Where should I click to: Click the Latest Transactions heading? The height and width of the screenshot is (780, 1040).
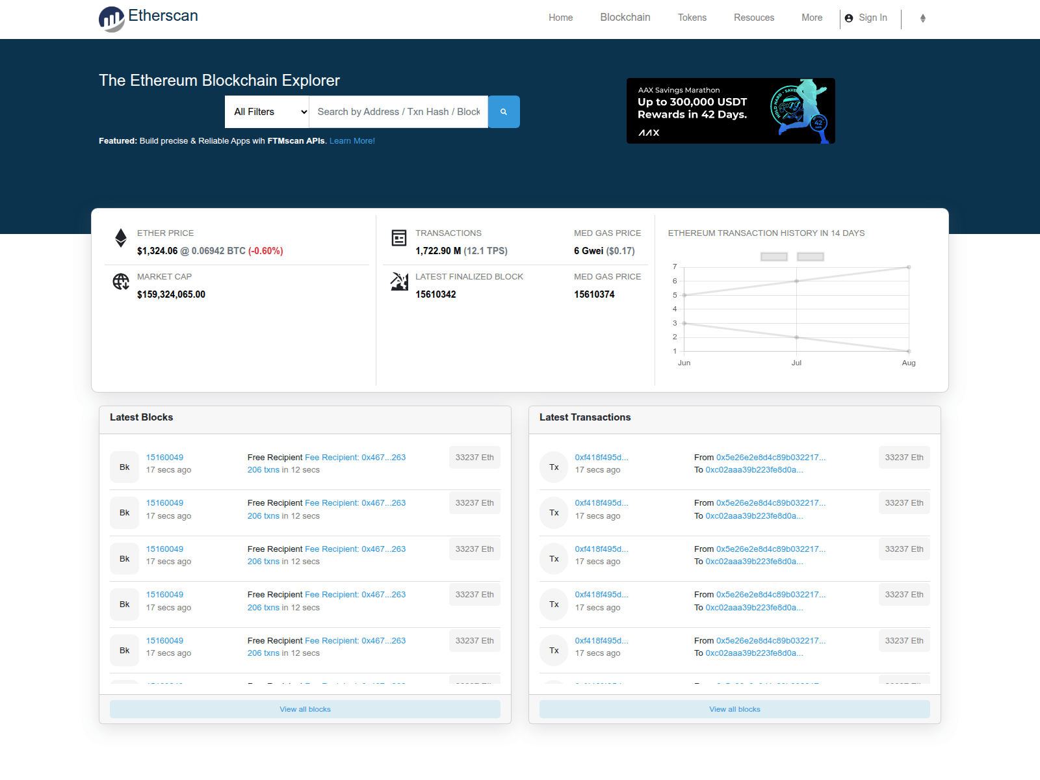(585, 417)
